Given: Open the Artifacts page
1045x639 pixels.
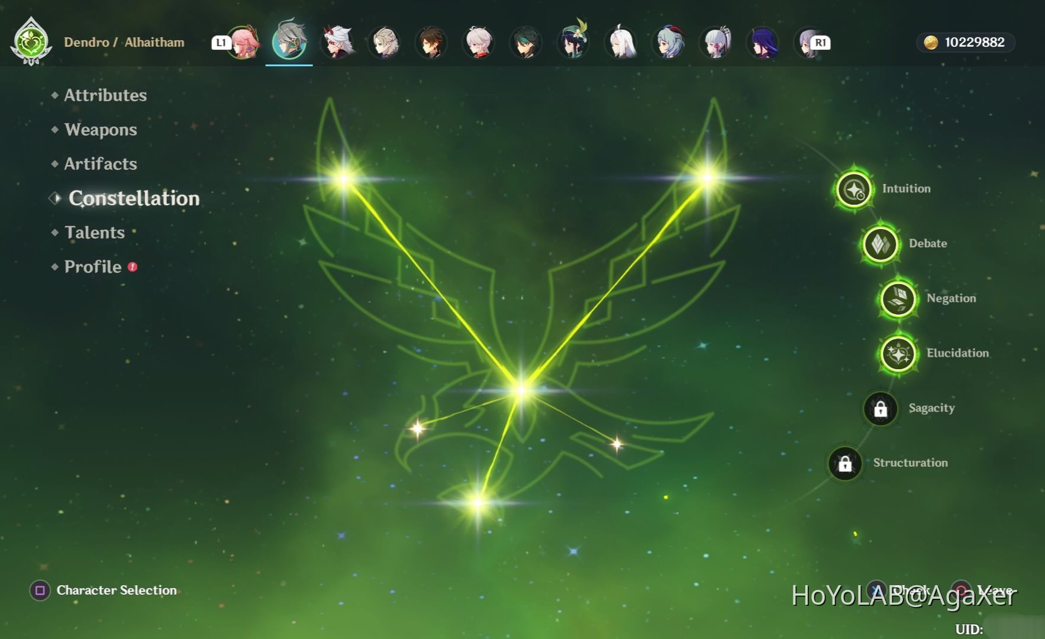Looking at the screenshot, I should 100,164.
